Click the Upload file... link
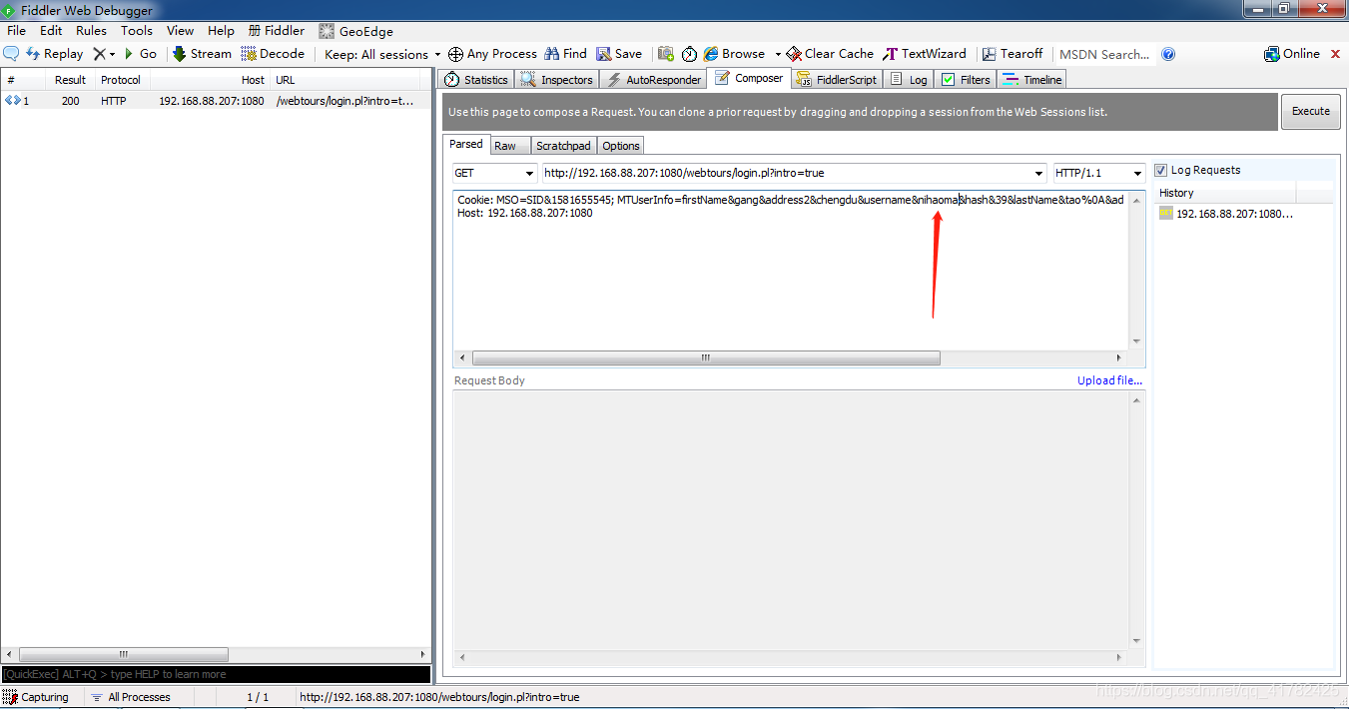 tap(1109, 380)
